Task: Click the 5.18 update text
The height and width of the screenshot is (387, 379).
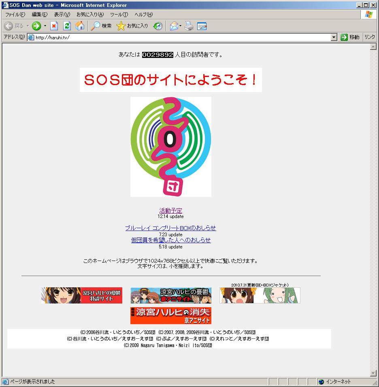Action: (x=170, y=247)
